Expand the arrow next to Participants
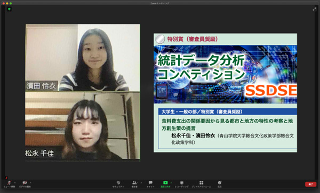 [141, 182]
